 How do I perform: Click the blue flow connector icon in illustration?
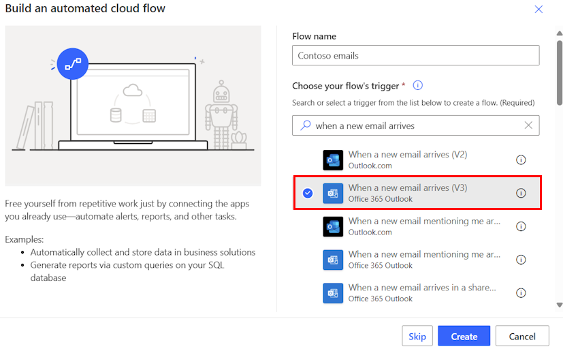(73, 63)
